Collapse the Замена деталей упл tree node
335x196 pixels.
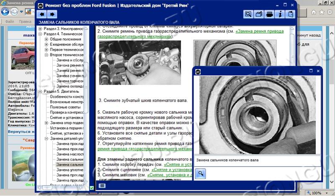(46, 139)
